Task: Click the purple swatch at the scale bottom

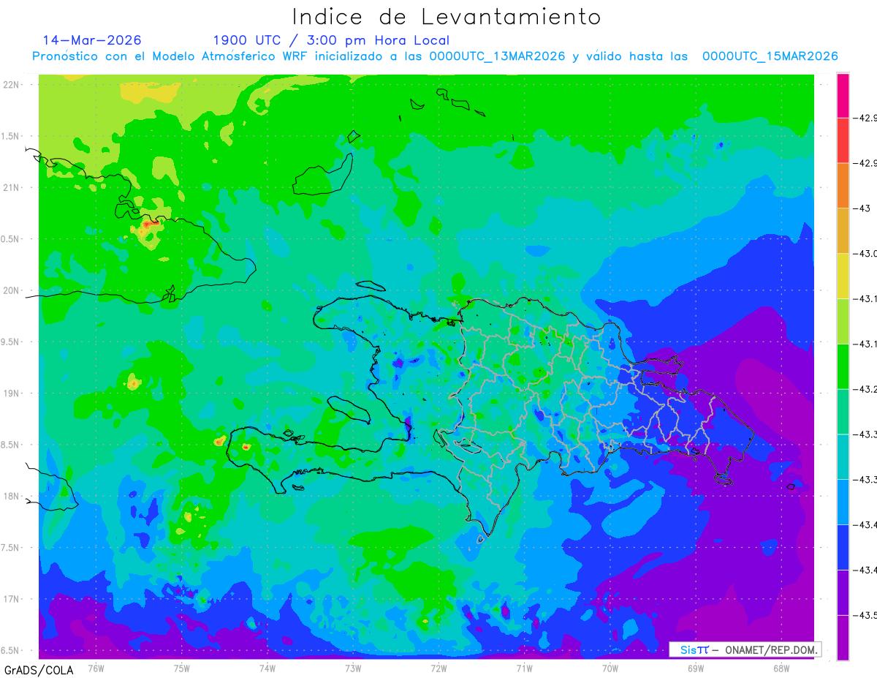Action: pos(843,638)
